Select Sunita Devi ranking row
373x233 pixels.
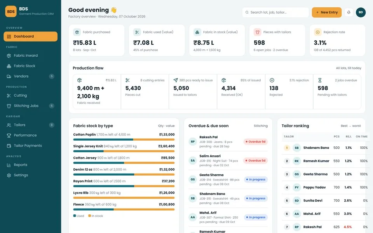coord(326,201)
